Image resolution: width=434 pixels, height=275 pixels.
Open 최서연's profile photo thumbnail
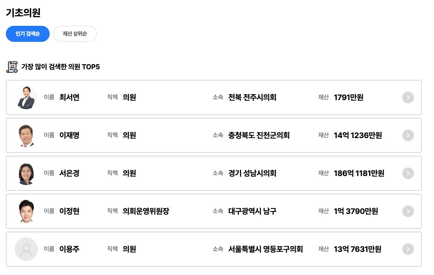[x=26, y=97]
